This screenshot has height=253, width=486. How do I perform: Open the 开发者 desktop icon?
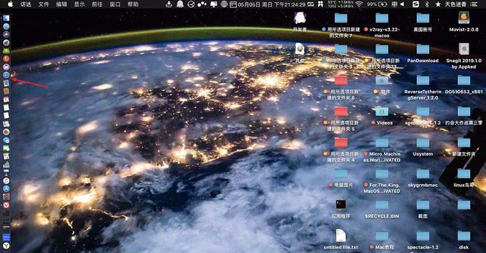coord(299,18)
